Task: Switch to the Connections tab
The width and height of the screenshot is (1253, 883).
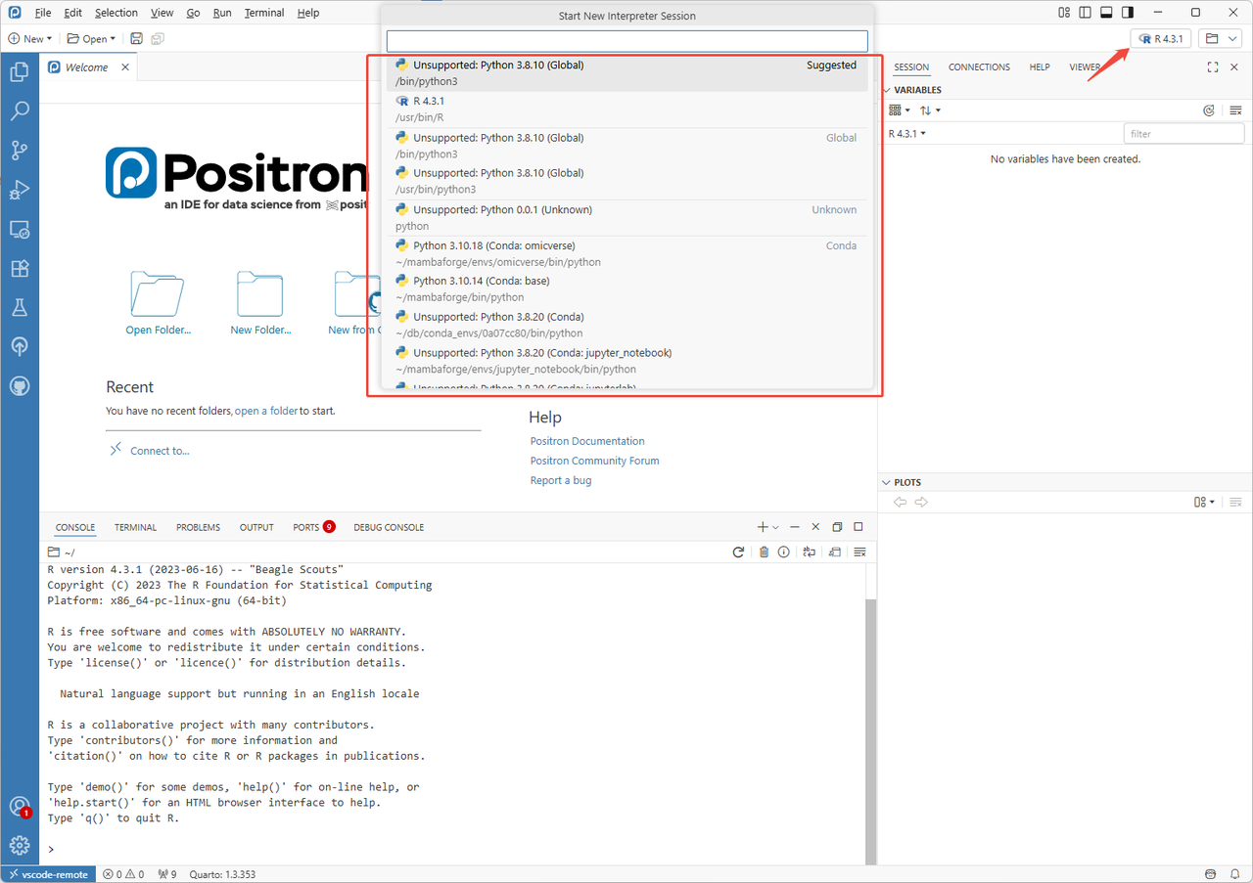Action: (979, 66)
